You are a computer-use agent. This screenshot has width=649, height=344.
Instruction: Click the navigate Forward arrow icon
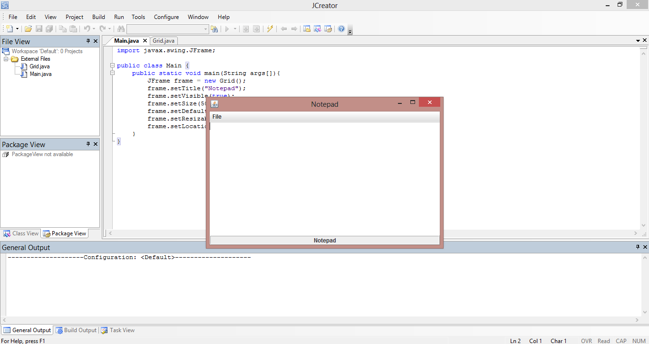click(x=294, y=29)
